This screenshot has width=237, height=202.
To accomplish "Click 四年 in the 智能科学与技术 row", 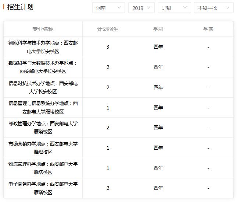I will pos(158,47).
